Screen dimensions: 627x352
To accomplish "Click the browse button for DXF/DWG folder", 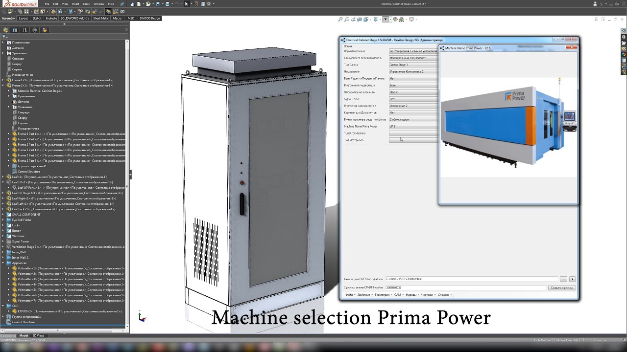I will click(x=563, y=279).
